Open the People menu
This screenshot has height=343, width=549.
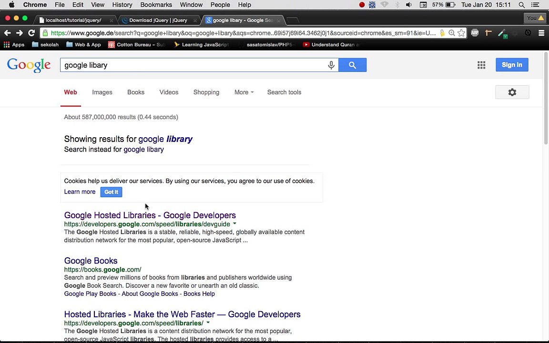click(x=220, y=5)
